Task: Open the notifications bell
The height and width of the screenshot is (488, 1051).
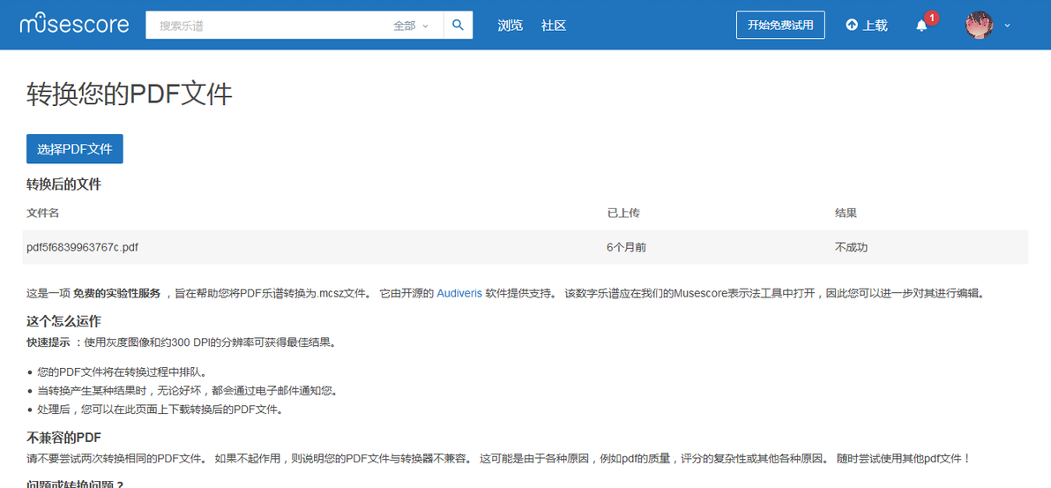Action: [921, 26]
